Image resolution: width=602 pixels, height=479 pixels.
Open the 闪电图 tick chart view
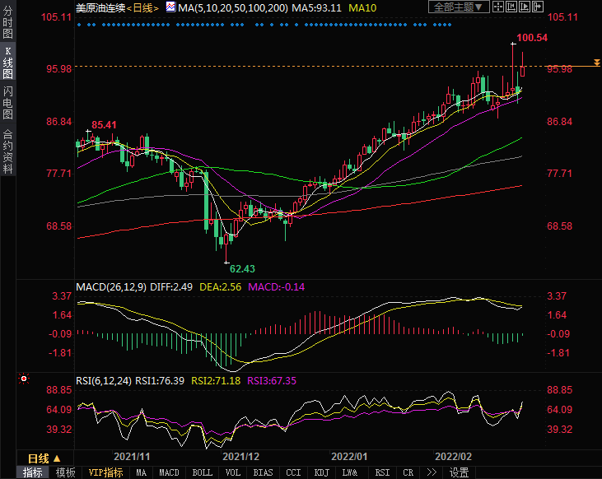pos(7,102)
